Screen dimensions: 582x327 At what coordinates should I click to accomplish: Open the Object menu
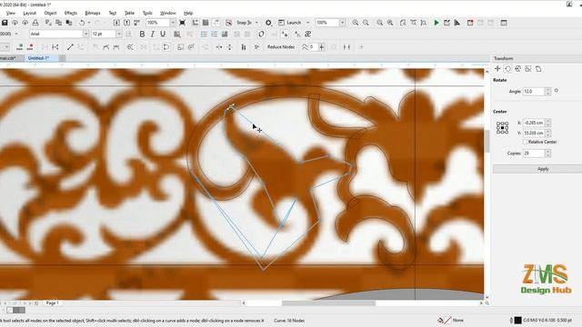click(50, 13)
